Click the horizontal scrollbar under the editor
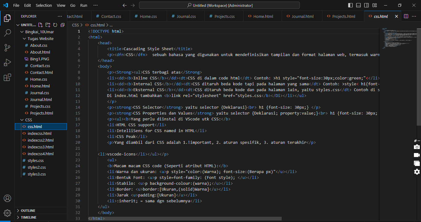The height and width of the screenshot is (222, 421). click(x=185, y=219)
